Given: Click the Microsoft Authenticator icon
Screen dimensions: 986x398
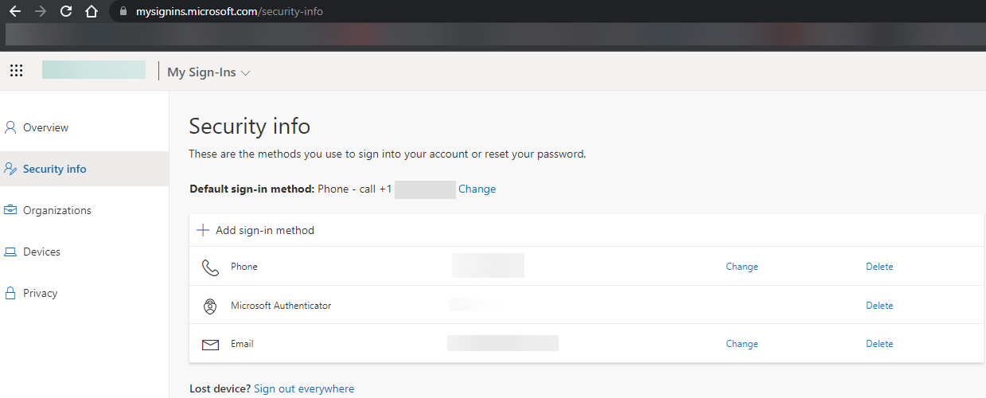Looking at the screenshot, I should [210, 306].
